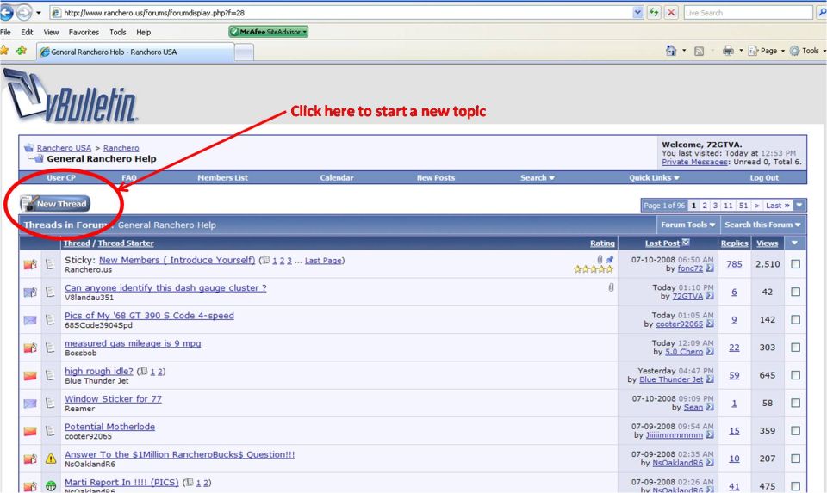
Task: Click envelope status icon for Window Sticker thread
Action: (x=30, y=404)
